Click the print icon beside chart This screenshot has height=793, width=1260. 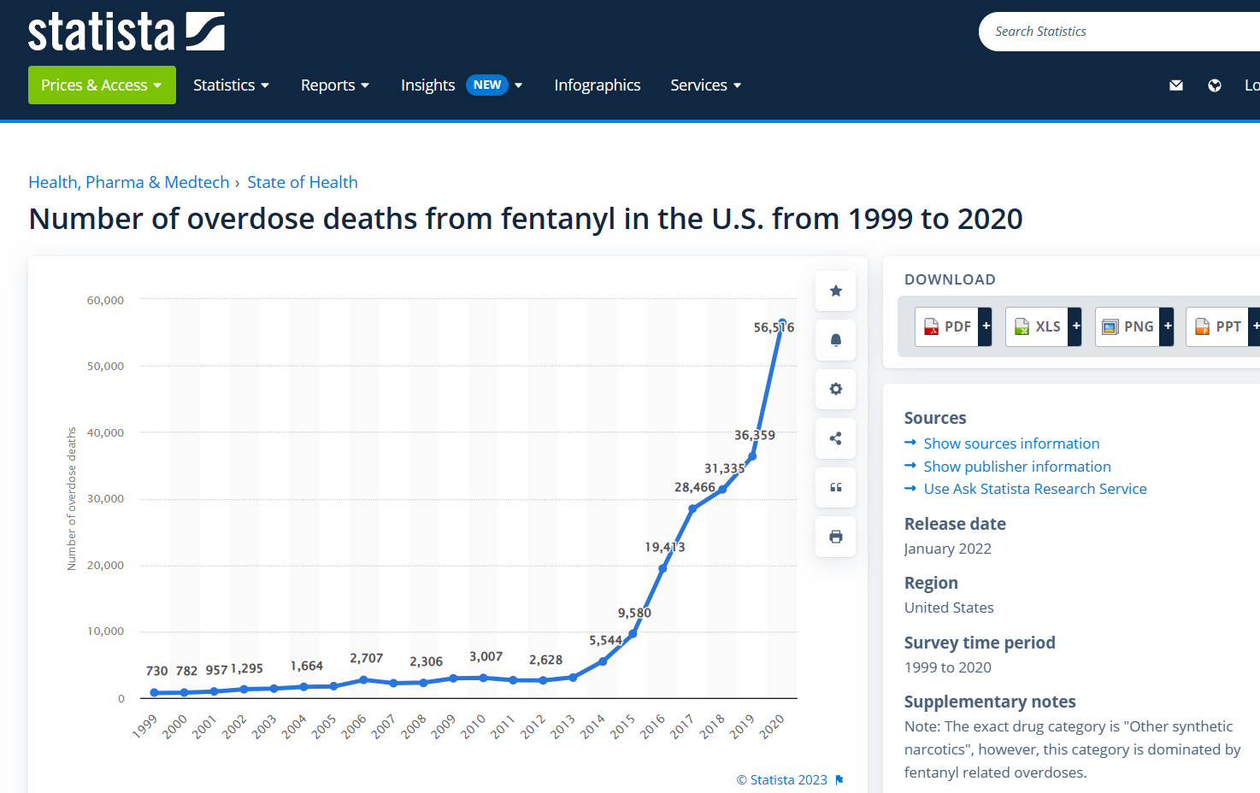tap(836, 537)
